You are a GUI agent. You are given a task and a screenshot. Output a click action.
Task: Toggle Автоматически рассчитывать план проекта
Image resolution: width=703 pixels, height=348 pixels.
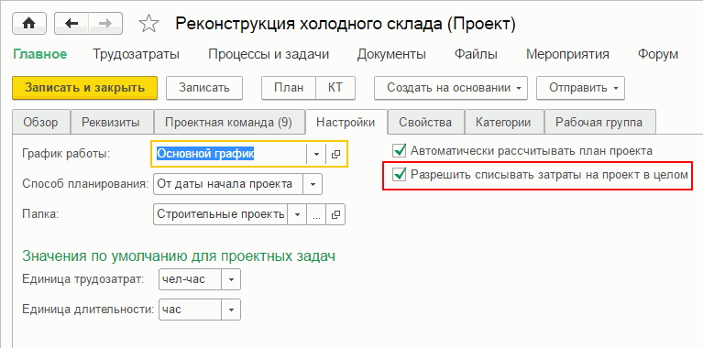pos(399,151)
